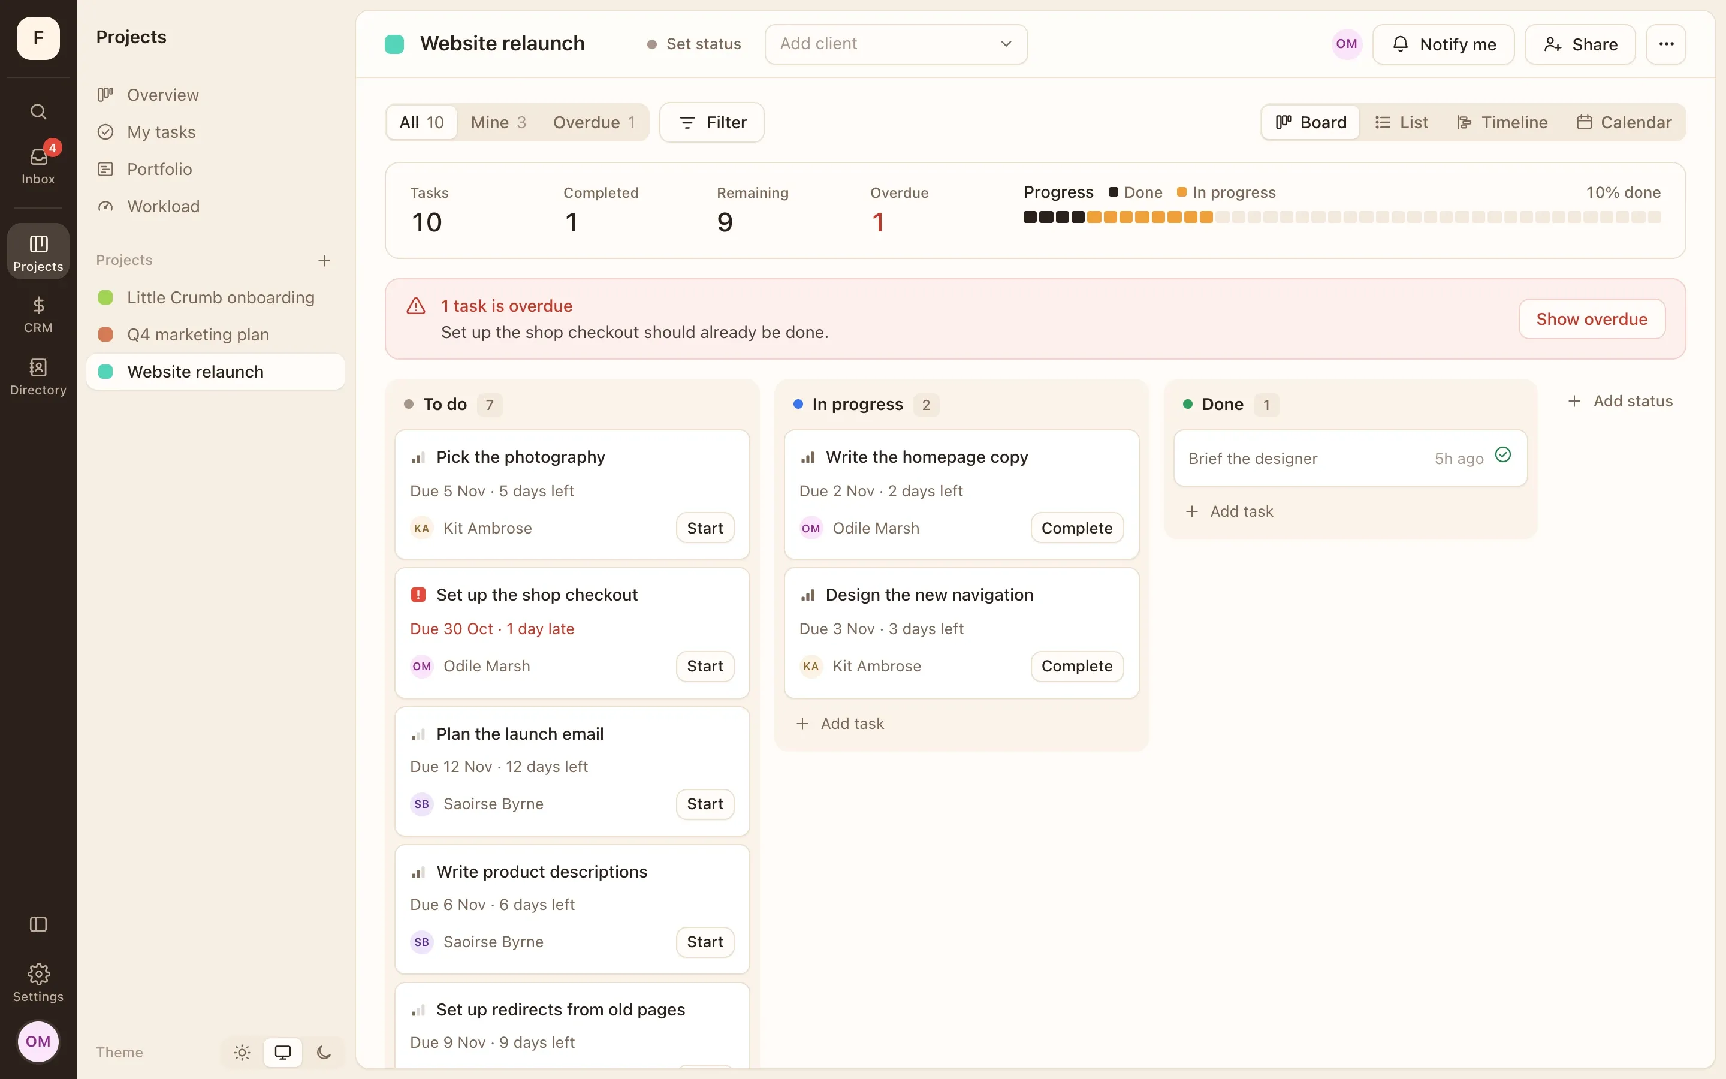Open Settings gear in the rail
Image resolution: width=1726 pixels, height=1079 pixels.
click(x=38, y=982)
